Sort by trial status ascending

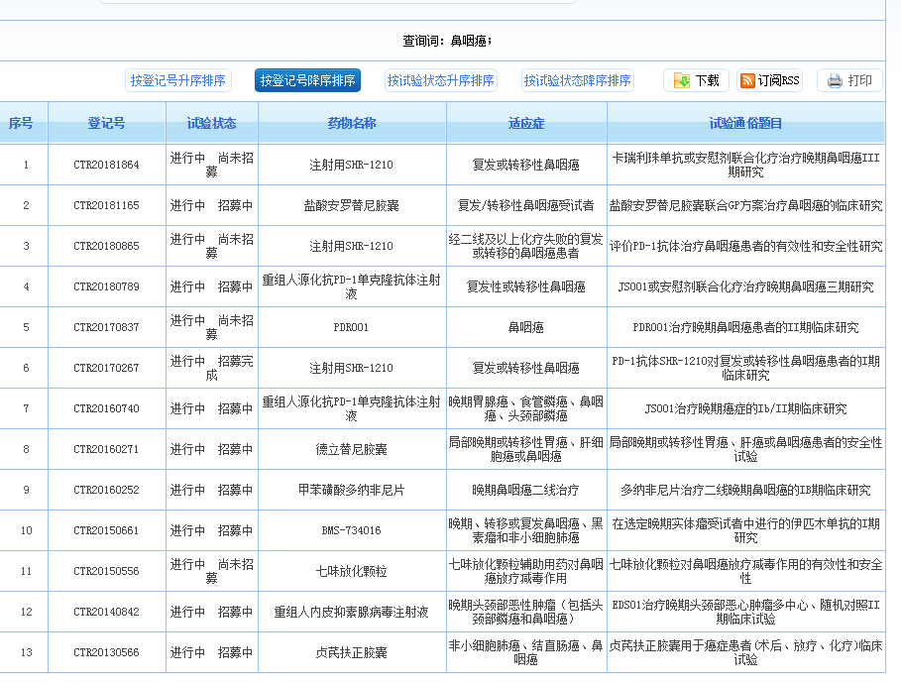click(x=440, y=81)
